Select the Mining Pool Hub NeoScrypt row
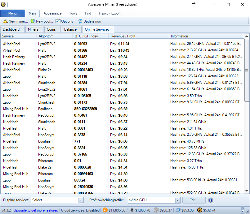 point(122,187)
